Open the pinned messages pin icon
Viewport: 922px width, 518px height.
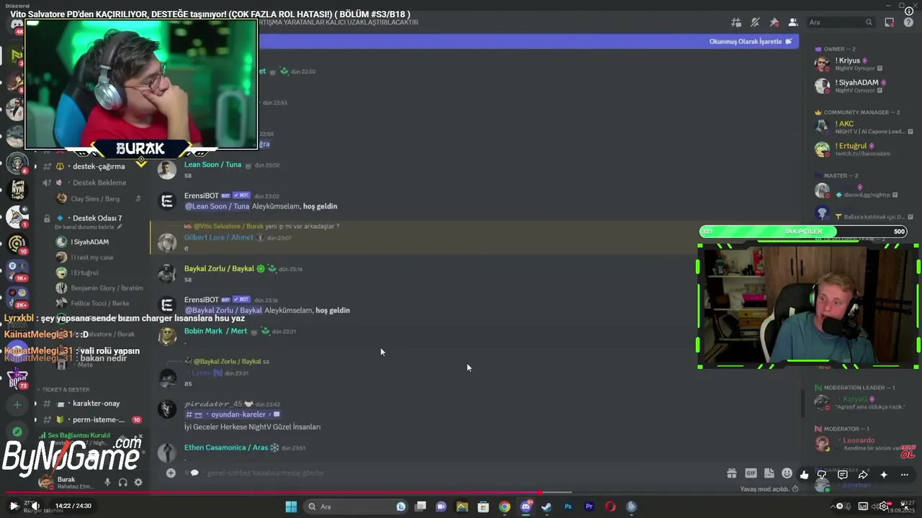click(x=774, y=22)
